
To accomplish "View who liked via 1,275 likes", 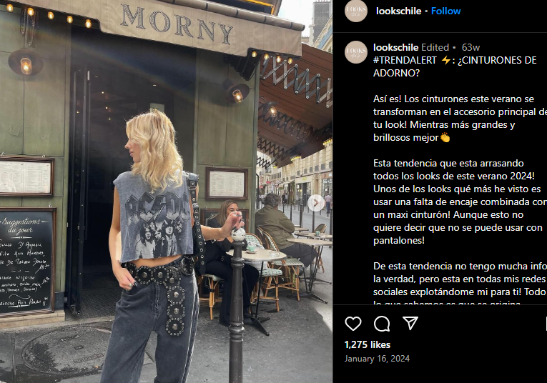I will pos(368,344).
